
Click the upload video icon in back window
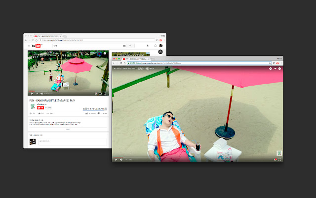[x=148, y=46]
